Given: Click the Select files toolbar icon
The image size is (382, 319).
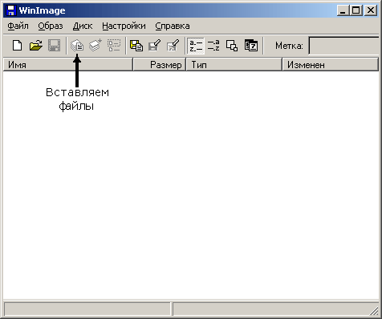Looking at the screenshot, I should pyautogui.click(x=114, y=46).
